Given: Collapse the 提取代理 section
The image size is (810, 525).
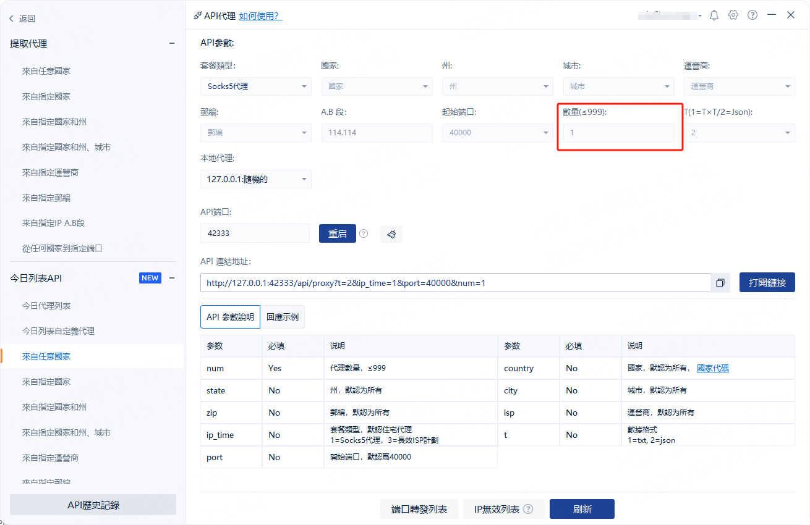Looking at the screenshot, I should pyautogui.click(x=172, y=43).
